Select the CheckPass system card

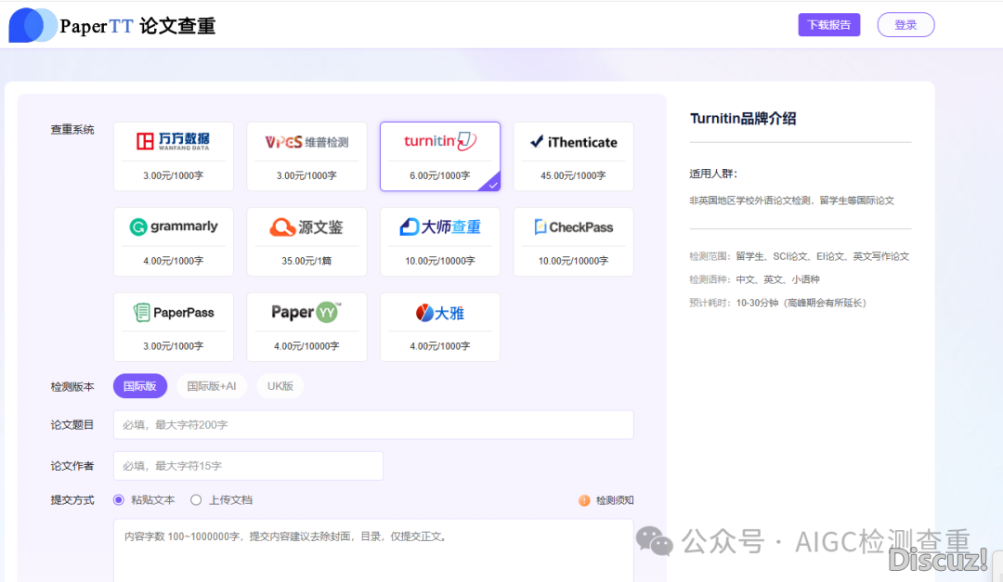click(573, 241)
